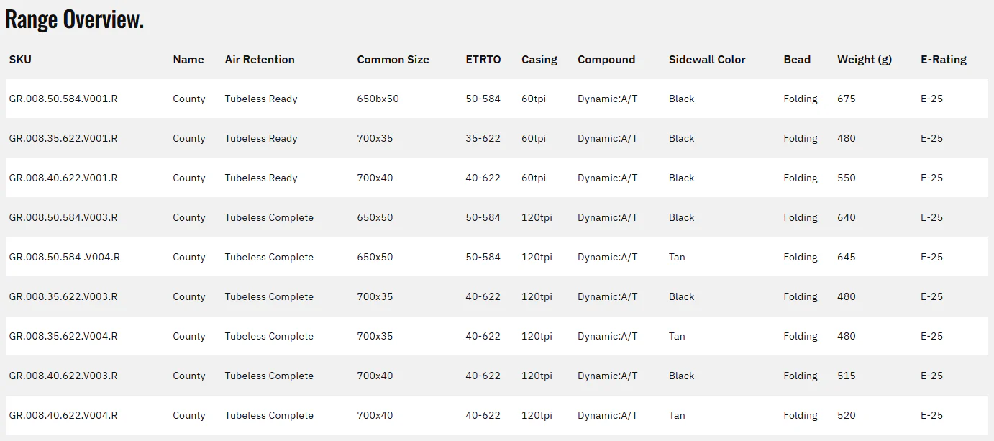Screen dimensions: 994x441
Task: Click the E-Rating column header
Action: click(x=944, y=60)
